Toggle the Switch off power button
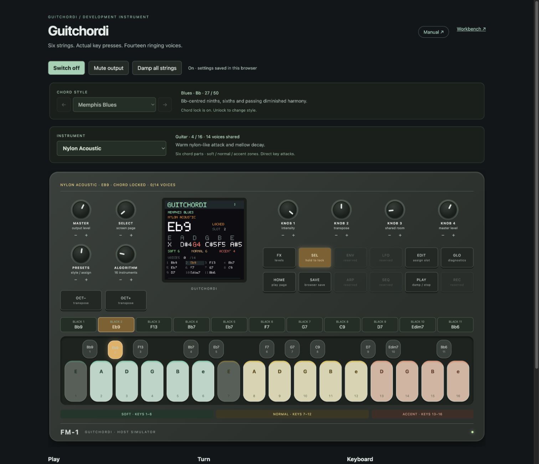The height and width of the screenshot is (464, 539). [x=66, y=68]
